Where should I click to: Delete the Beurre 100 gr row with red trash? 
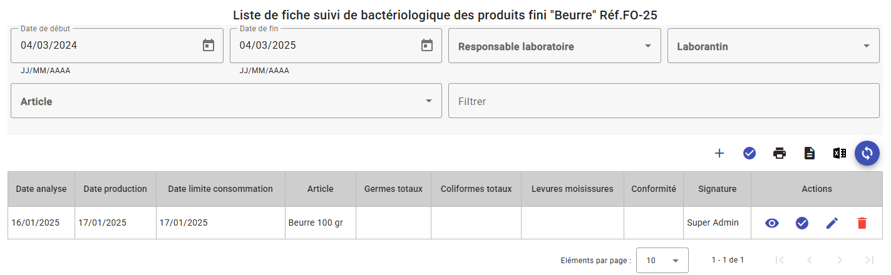coord(862,223)
